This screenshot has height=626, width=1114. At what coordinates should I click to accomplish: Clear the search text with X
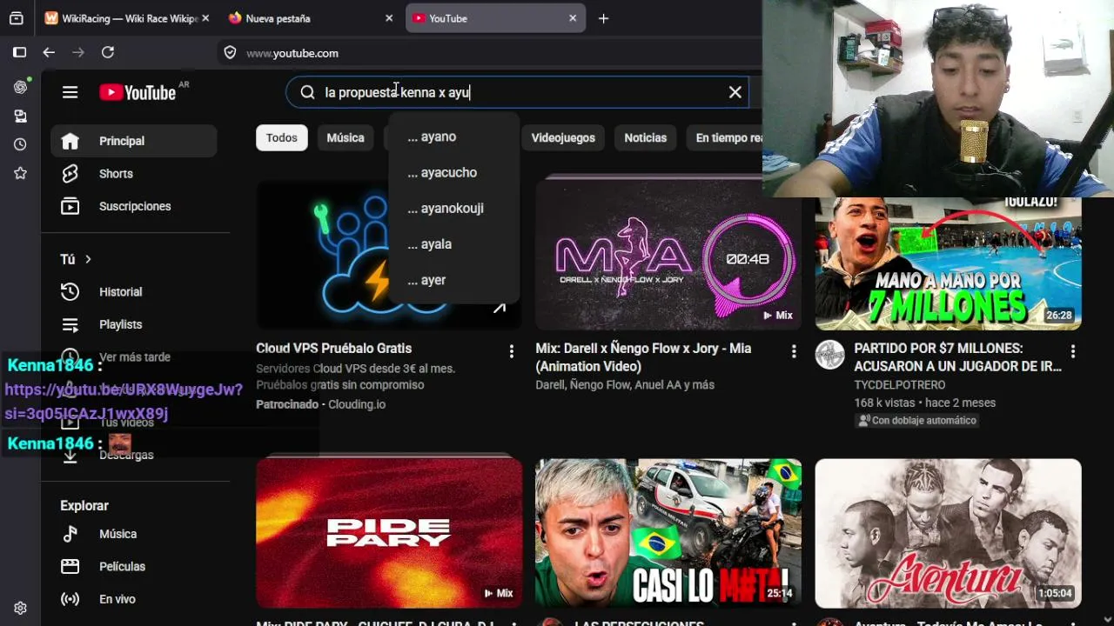pyautogui.click(x=735, y=92)
